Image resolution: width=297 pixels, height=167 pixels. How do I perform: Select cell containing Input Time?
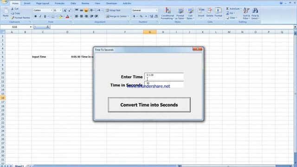tap(43, 57)
